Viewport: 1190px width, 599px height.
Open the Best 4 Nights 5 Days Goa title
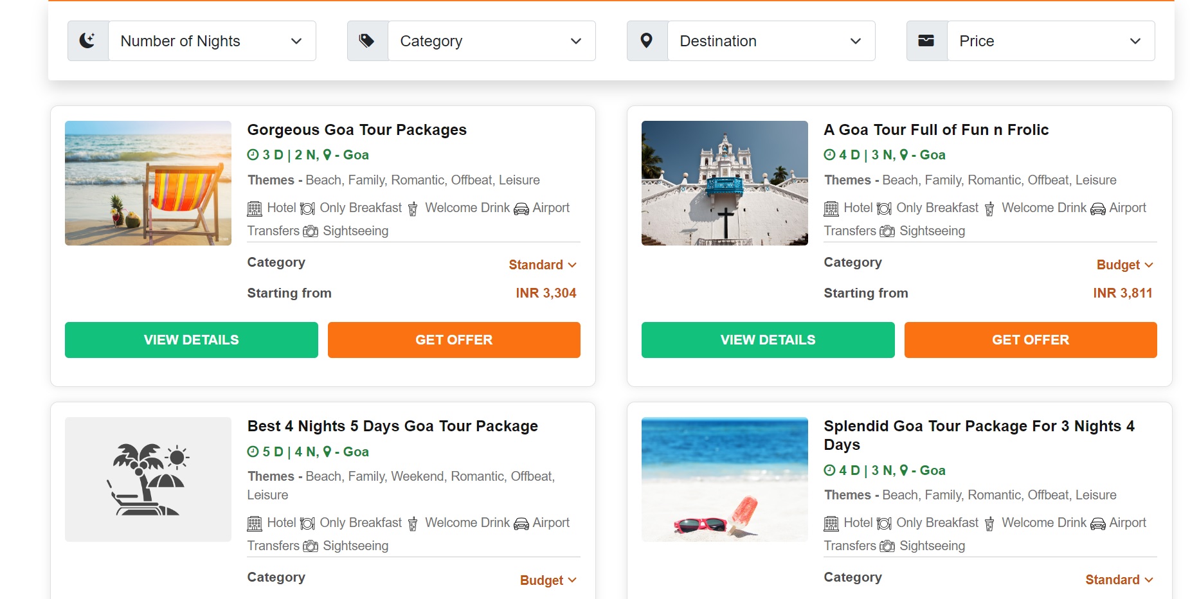point(392,426)
